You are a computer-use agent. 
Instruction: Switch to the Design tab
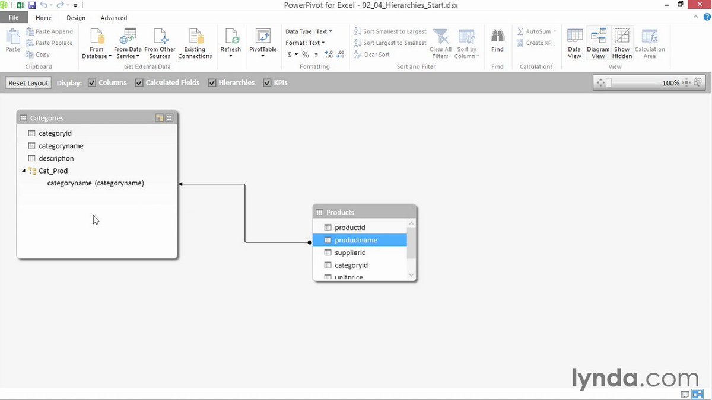click(76, 18)
